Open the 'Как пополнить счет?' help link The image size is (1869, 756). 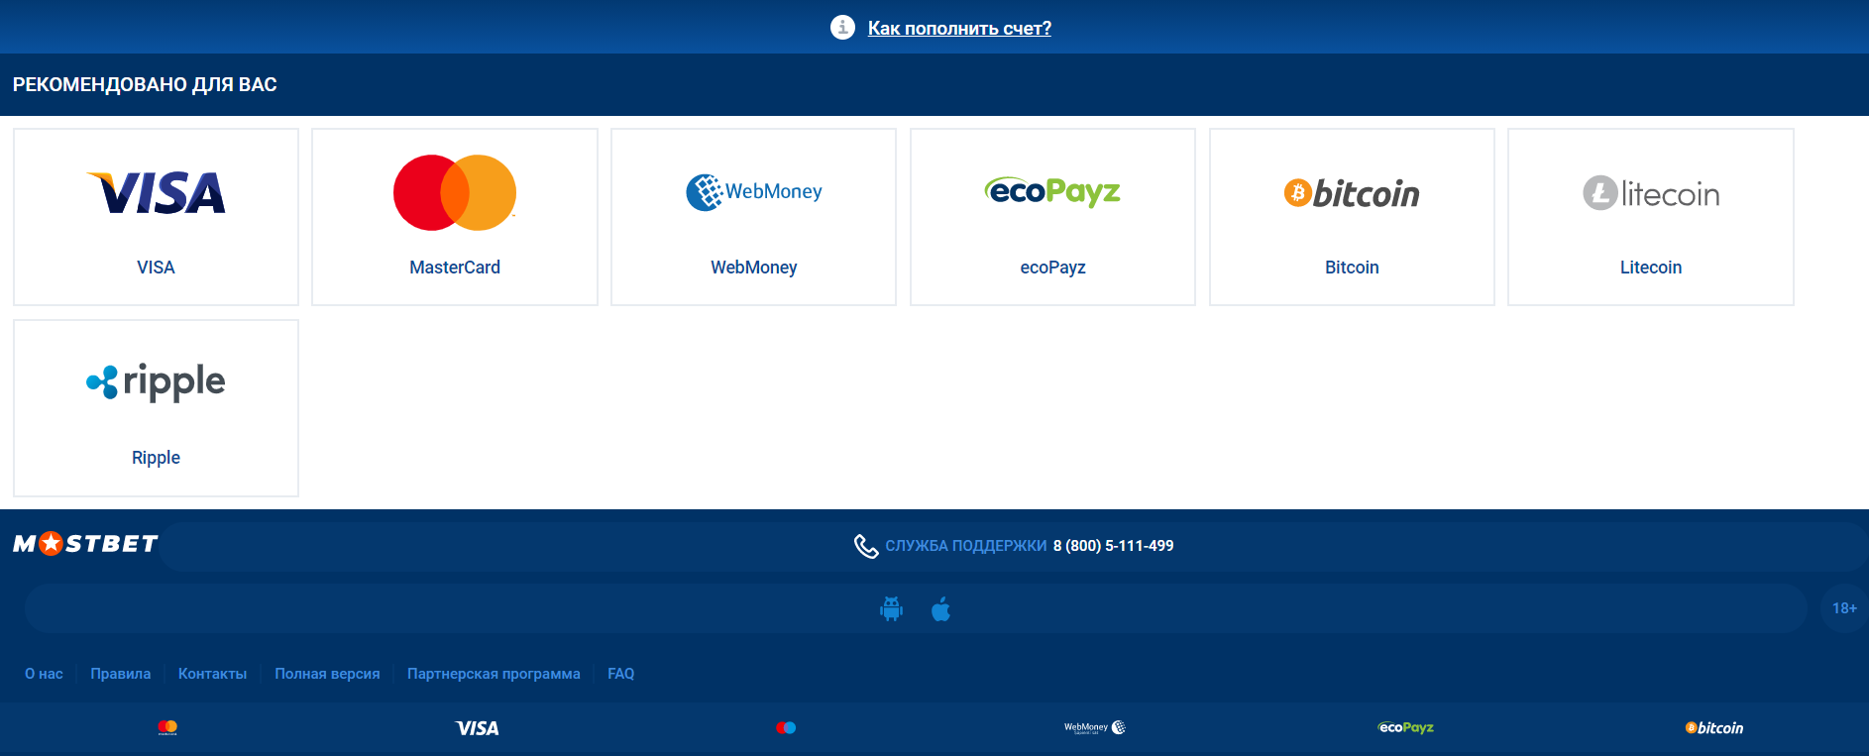(x=959, y=29)
